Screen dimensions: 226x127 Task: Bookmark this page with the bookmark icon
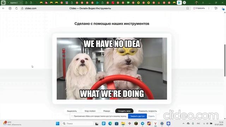click(188, 8)
